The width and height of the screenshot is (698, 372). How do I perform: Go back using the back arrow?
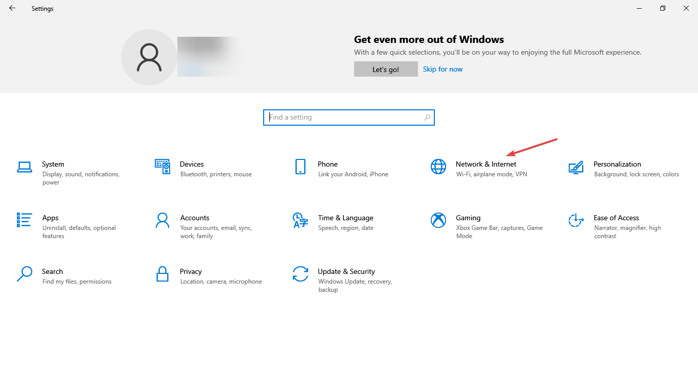(12, 8)
